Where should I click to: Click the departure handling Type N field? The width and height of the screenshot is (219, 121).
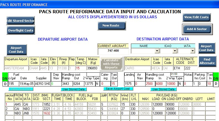pos(97,84)
